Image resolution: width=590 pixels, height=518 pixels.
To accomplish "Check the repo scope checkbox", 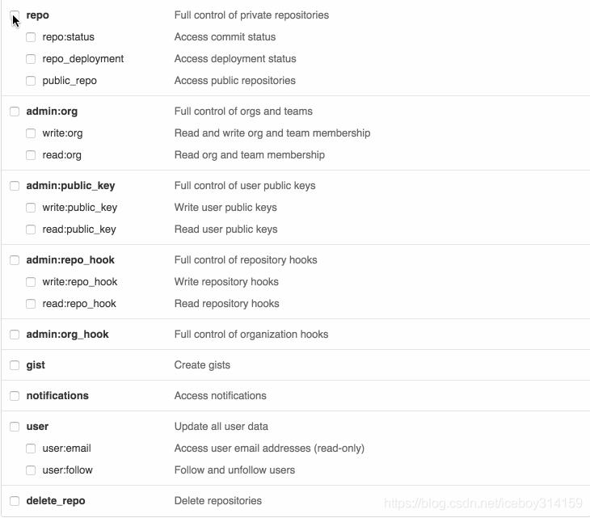I will click(15, 15).
